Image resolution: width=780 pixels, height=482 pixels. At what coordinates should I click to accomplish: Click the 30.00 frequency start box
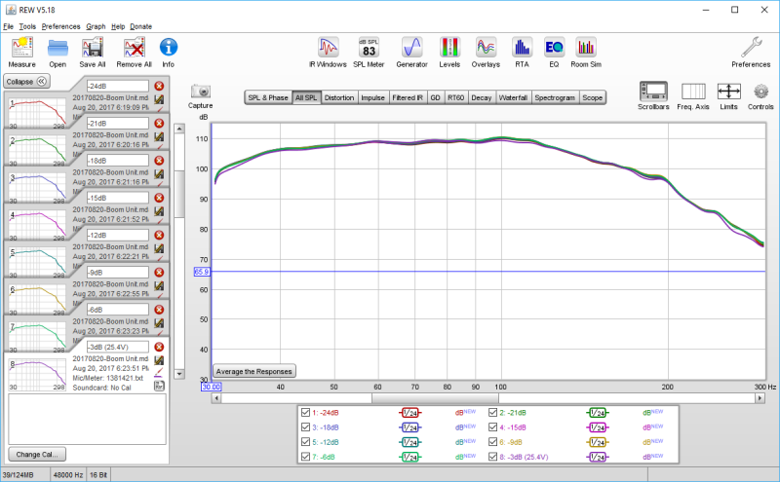pos(211,387)
